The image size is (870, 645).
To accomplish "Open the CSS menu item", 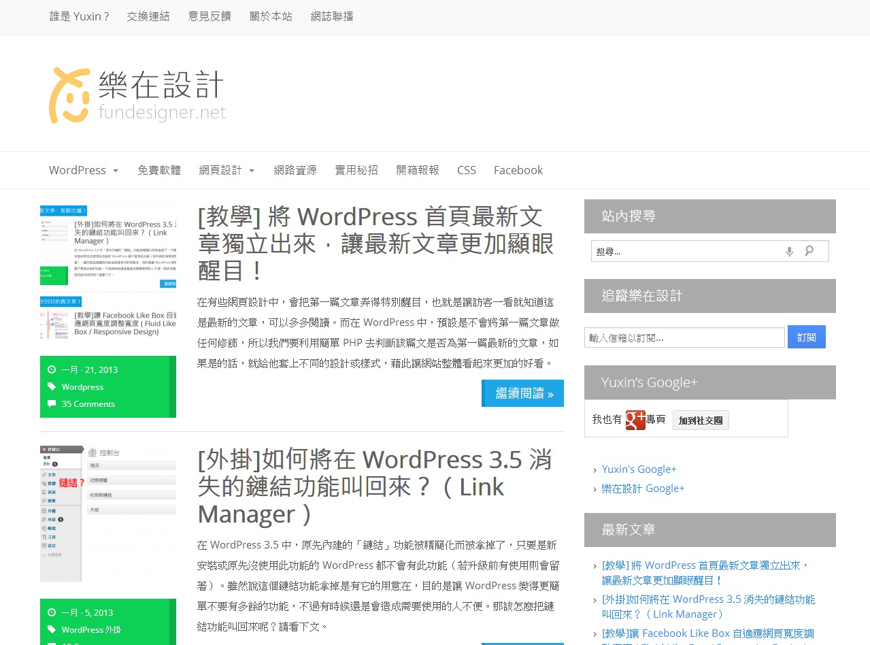I will (467, 170).
